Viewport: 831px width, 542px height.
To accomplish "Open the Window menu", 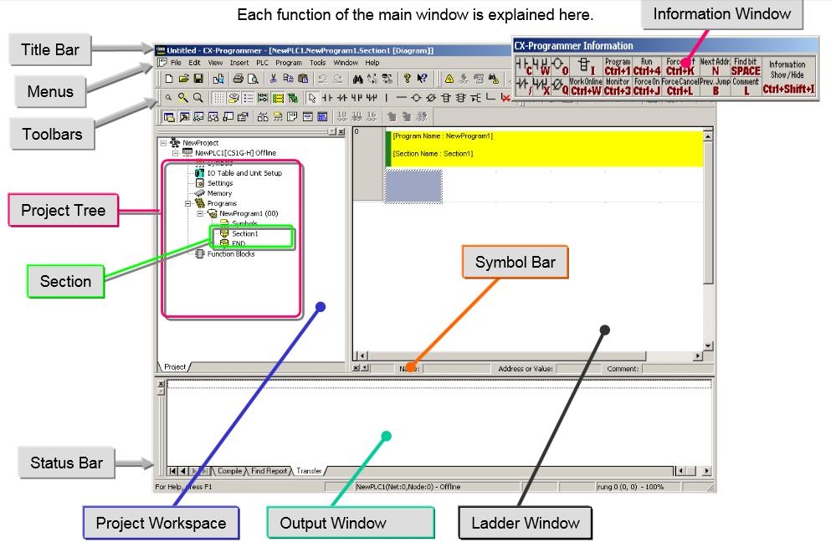I will 346,63.
